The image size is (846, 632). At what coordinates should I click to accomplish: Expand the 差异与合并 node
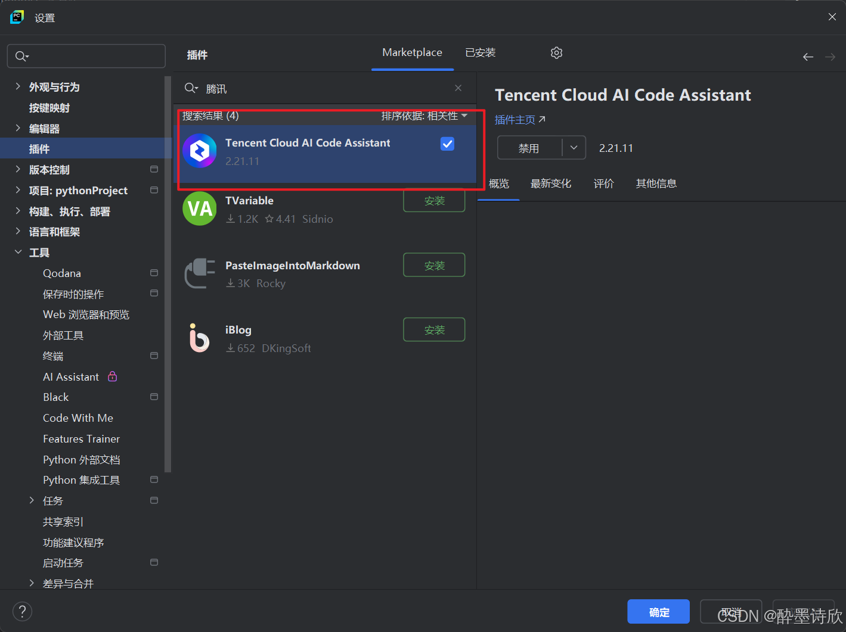(32, 583)
